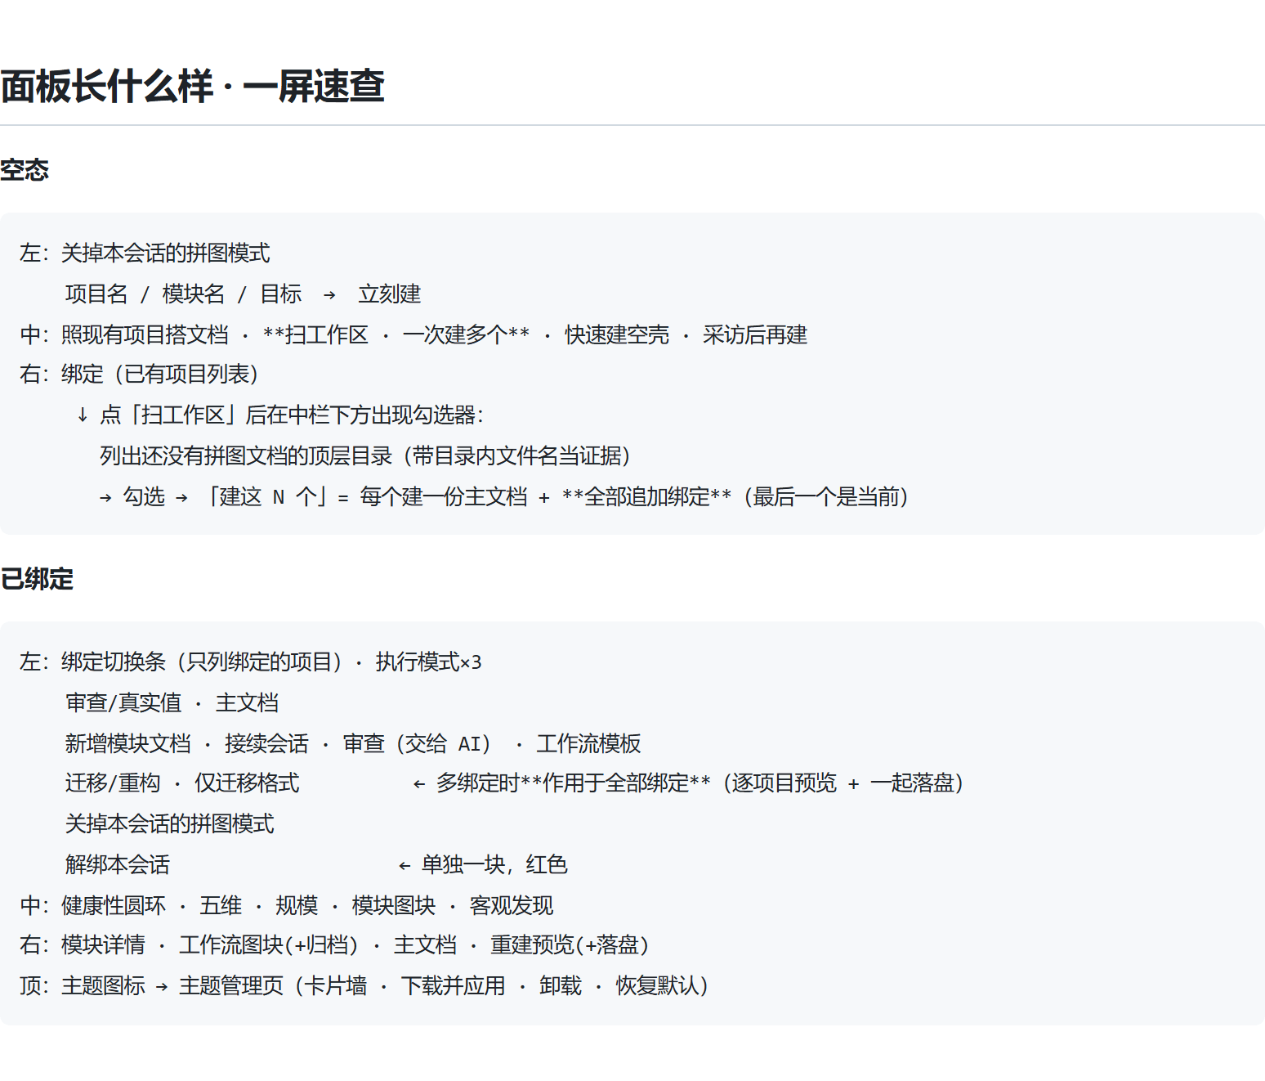
Task: Click the text 中: 健康性圆环
Action: (x=92, y=905)
